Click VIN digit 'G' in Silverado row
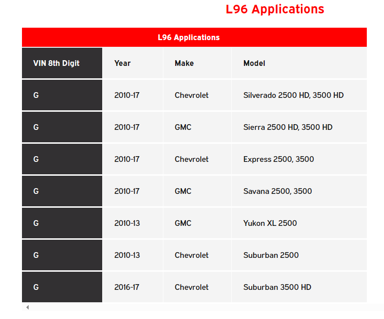The image size is (384, 319). [x=62, y=95]
